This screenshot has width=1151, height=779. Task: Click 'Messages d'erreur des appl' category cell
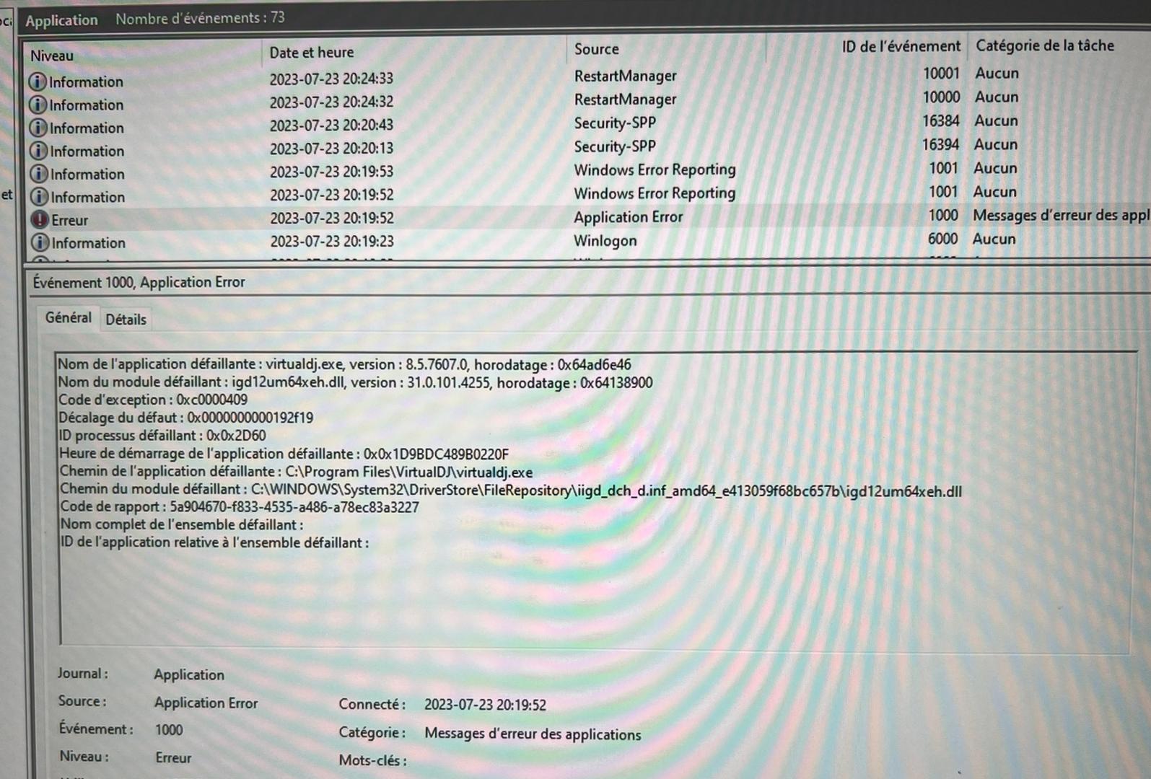point(1061,215)
